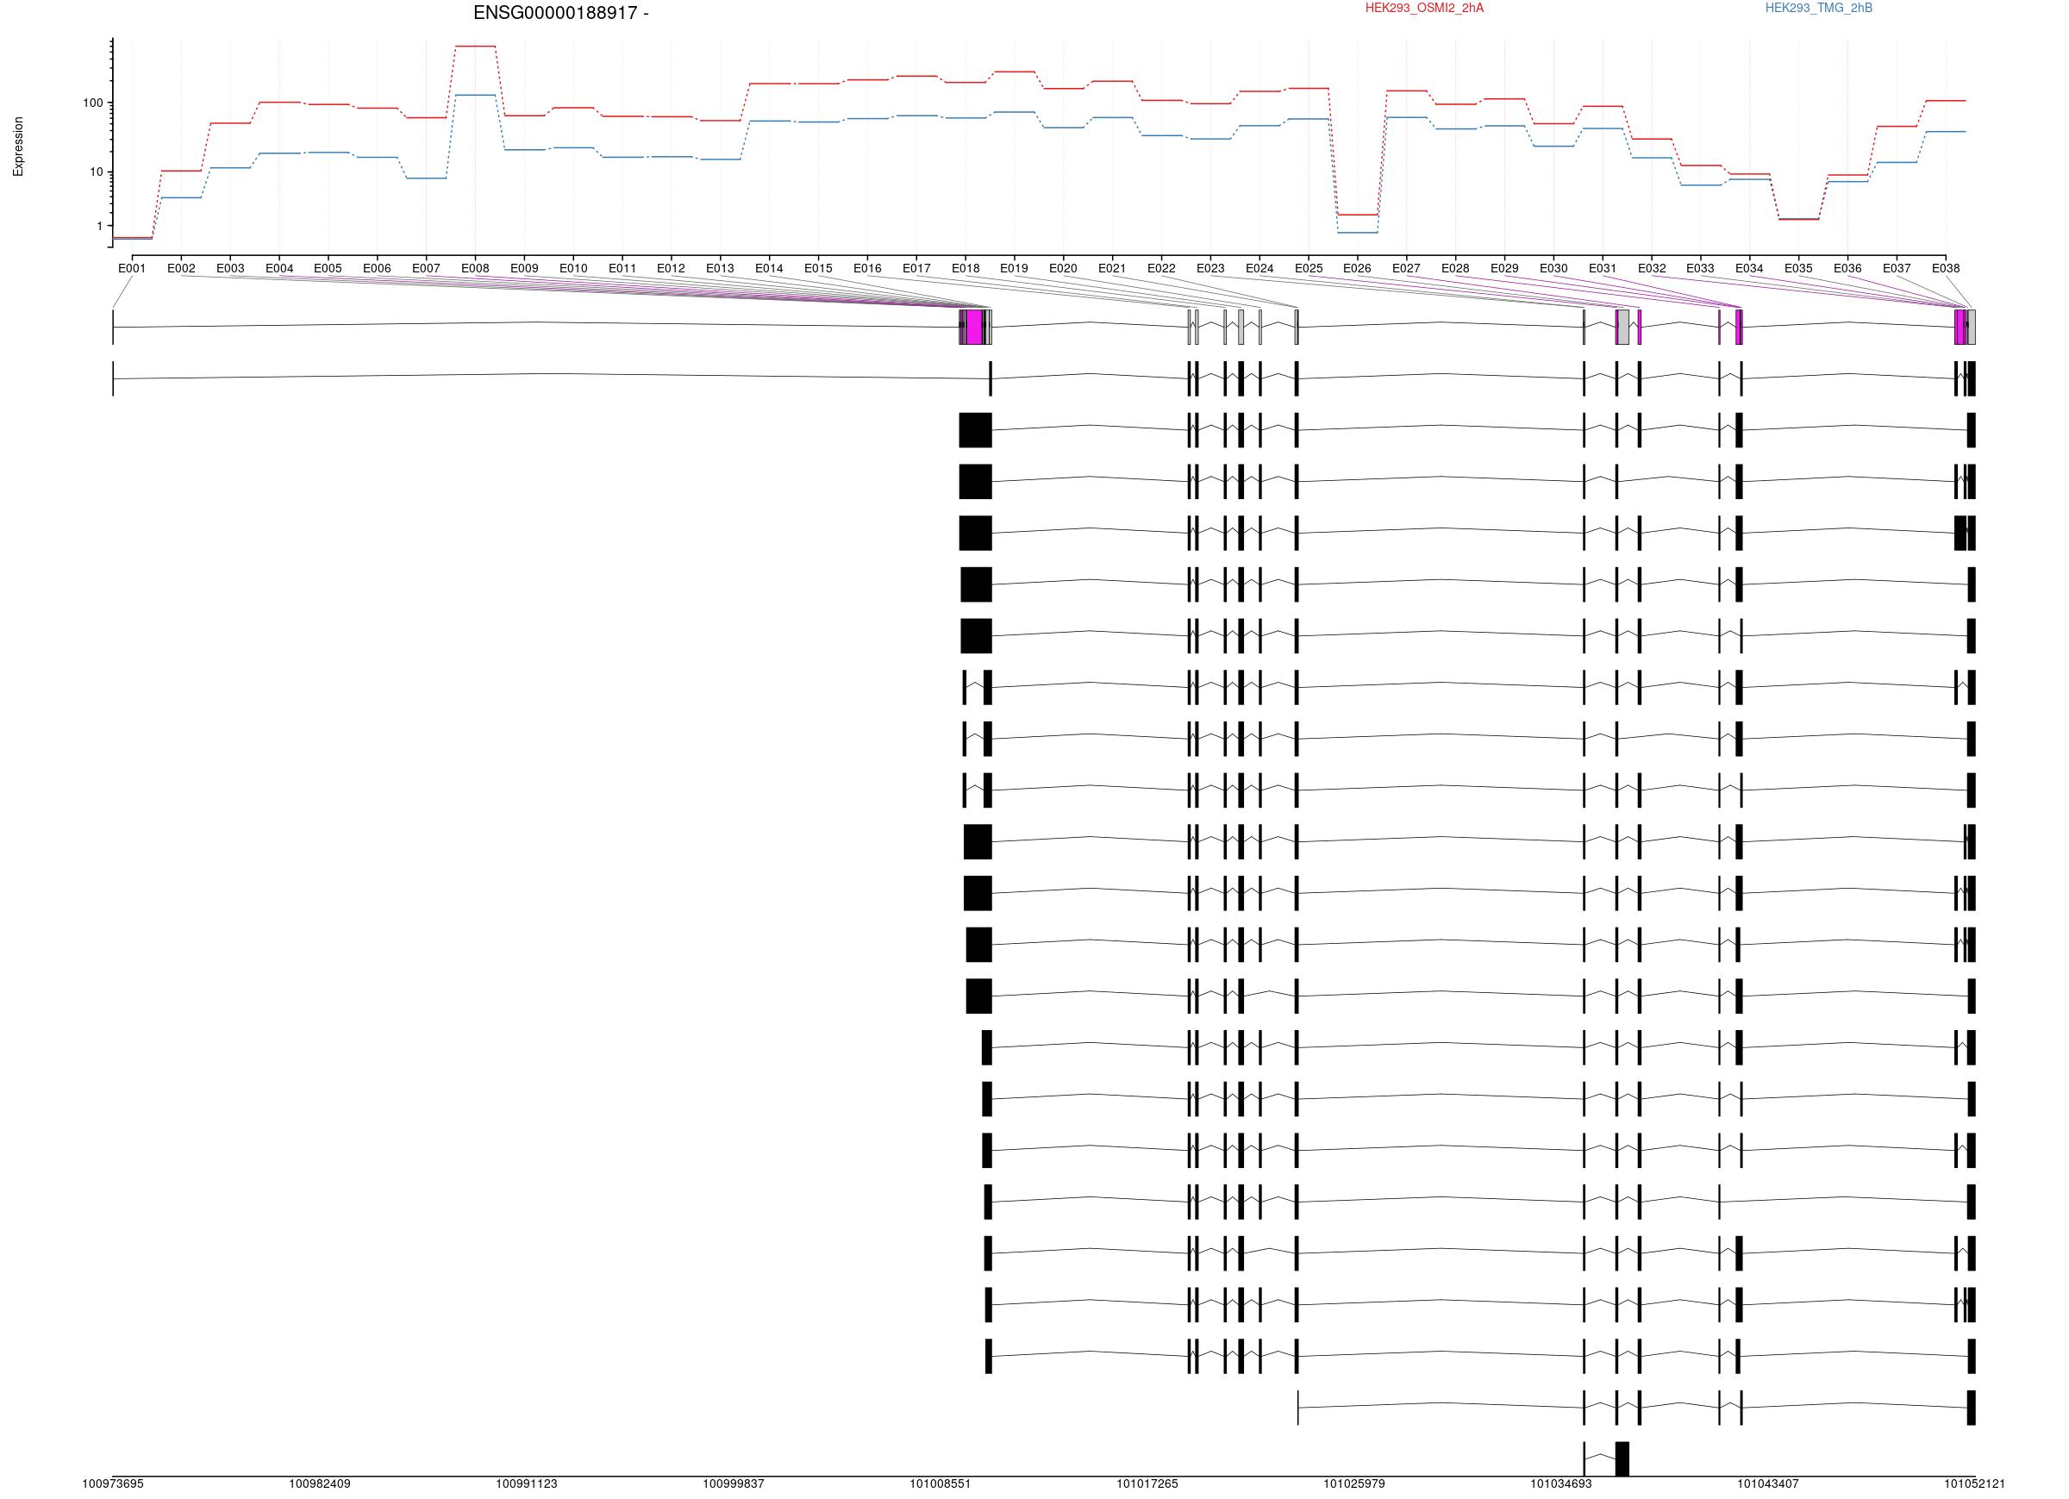
Task: Click exon label E002
Action: click(182, 268)
